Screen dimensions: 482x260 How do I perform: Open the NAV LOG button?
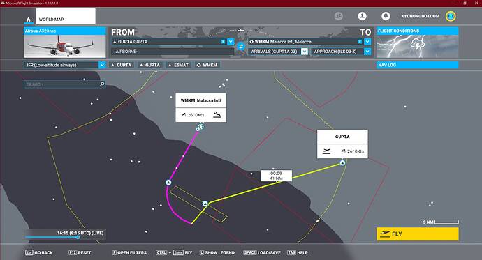click(418, 65)
